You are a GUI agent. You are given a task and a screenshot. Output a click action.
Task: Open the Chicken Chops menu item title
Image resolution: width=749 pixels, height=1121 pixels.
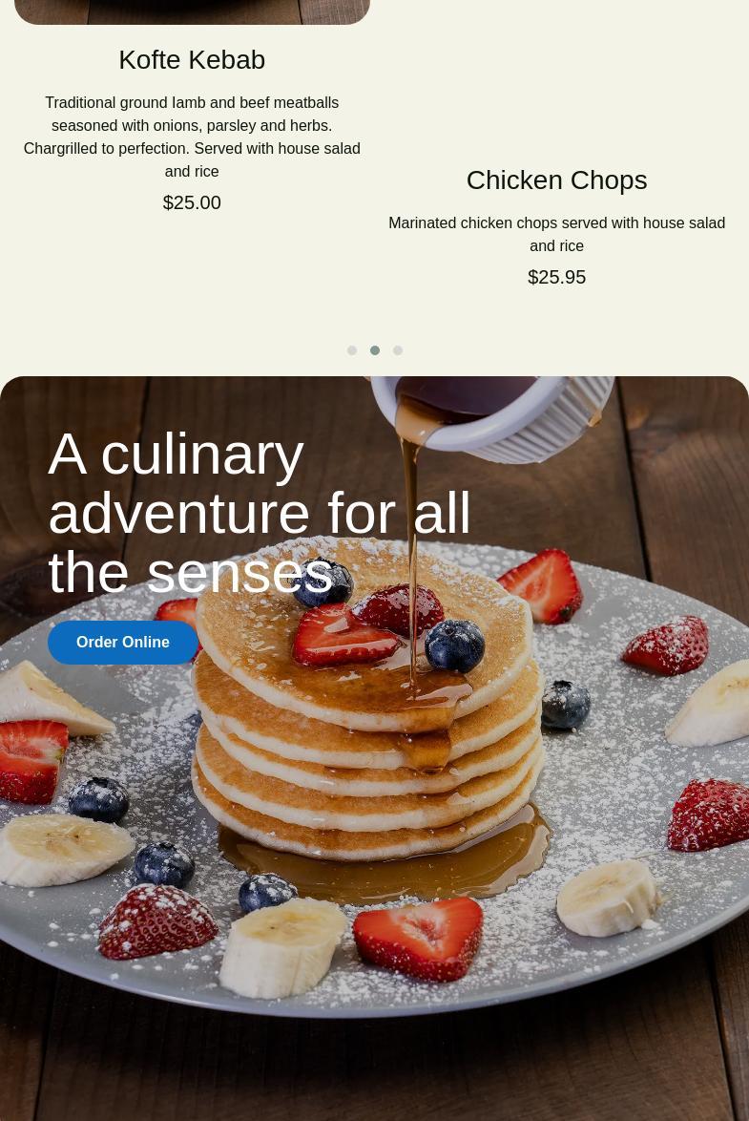pos(557,180)
